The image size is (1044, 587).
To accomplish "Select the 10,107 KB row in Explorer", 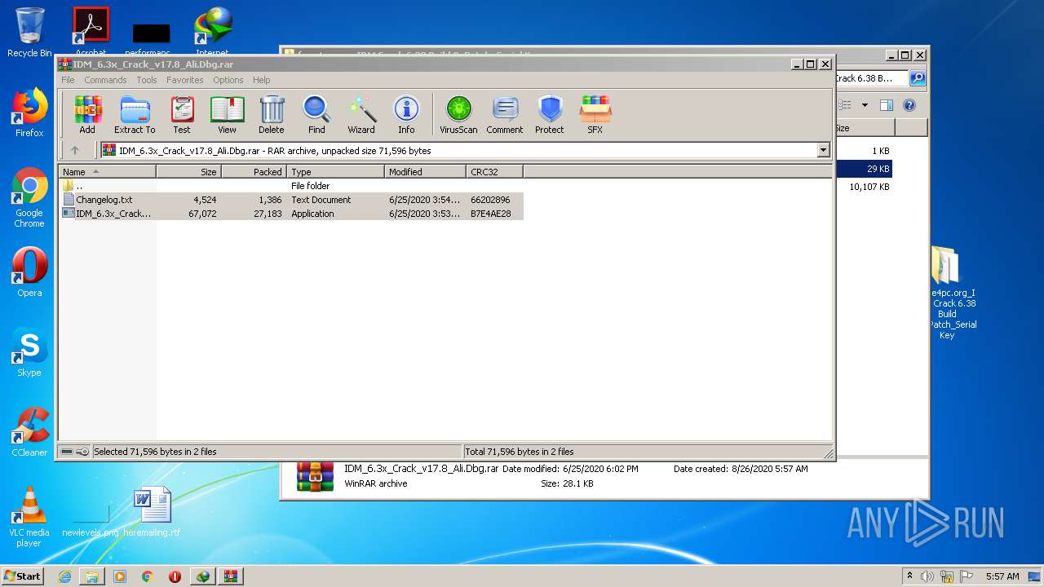I will (x=863, y=187).
